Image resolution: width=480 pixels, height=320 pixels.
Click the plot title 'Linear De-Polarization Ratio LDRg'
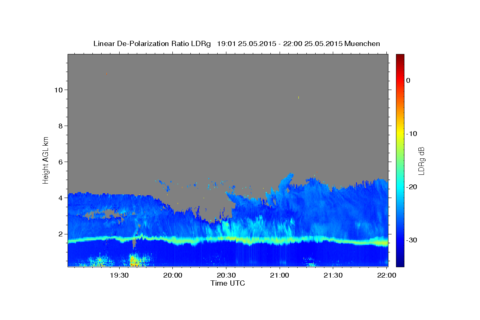[152, 44]
